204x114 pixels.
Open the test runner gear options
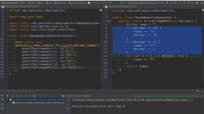tap(62, 96)
